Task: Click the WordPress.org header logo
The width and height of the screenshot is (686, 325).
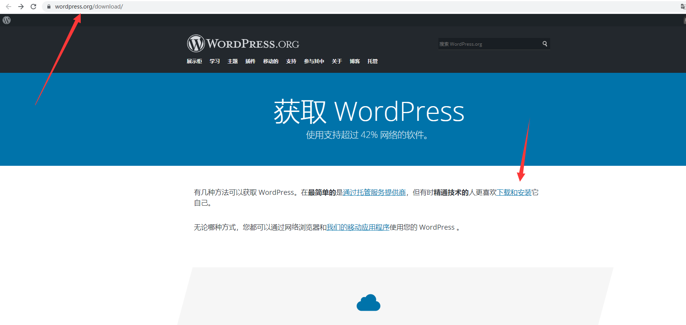Action: pyautogui.click(x=243, y=43)
